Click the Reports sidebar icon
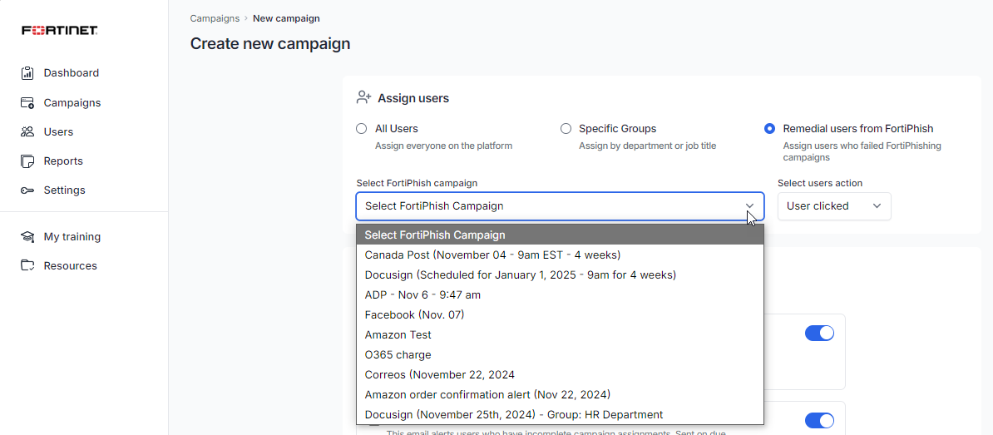The height and width of the screenshot is (435, 993). [27, 161]
